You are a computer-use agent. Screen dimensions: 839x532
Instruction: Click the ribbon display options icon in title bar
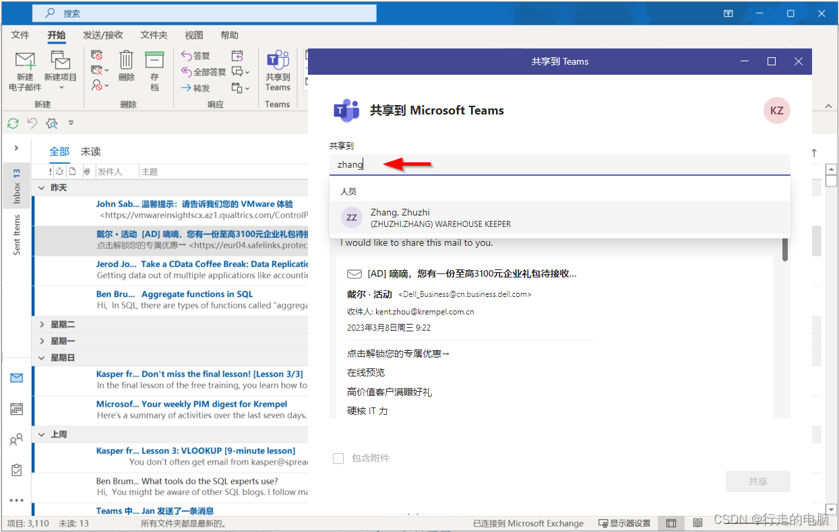(728, 13)
